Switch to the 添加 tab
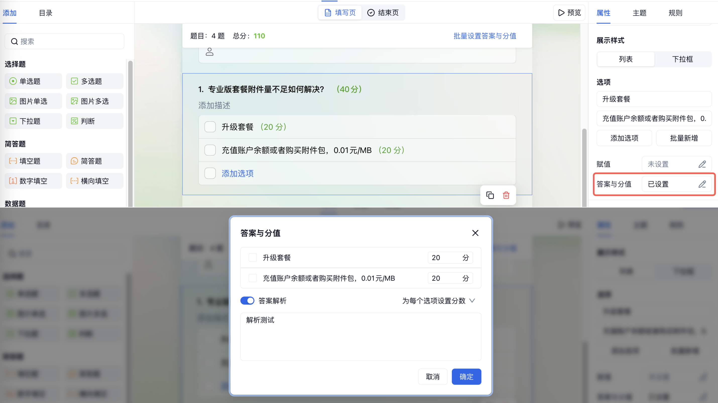The image size is (718, 403). [10, 13]
